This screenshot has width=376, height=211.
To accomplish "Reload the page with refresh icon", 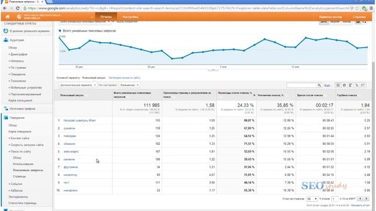I will pos(18,8).
